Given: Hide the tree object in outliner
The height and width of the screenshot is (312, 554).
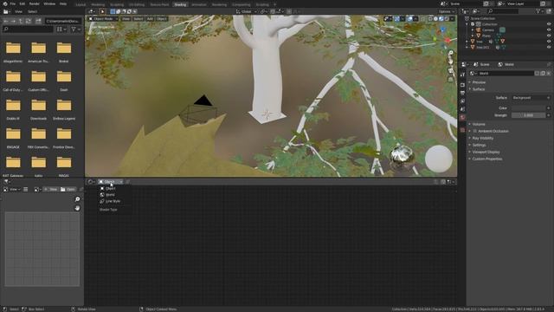Looking at the screenshot, I should [x=549, y=42].
